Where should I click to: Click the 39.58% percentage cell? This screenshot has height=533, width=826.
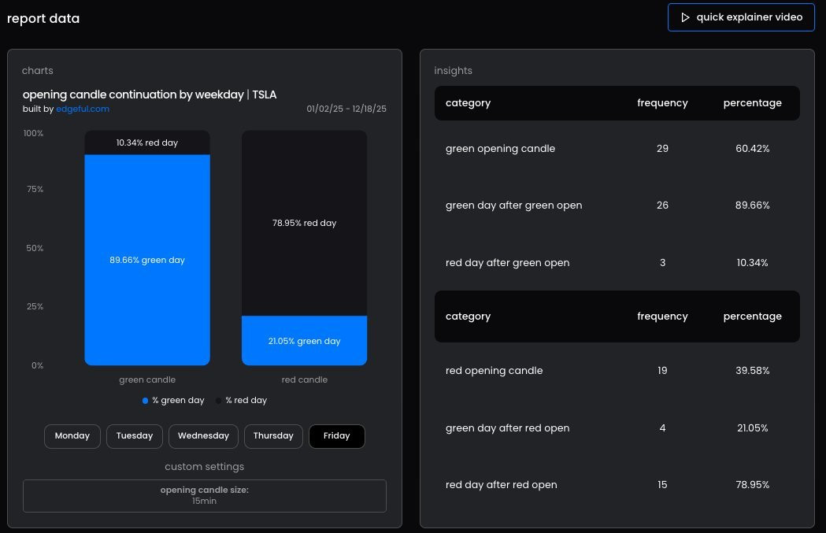point(752,371)
